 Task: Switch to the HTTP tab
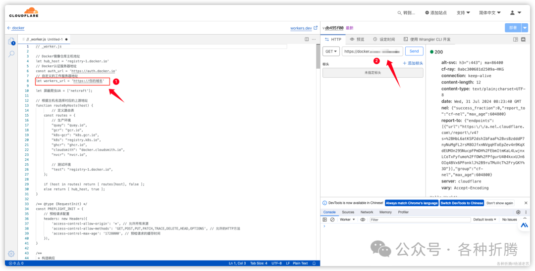coord(333,40)
